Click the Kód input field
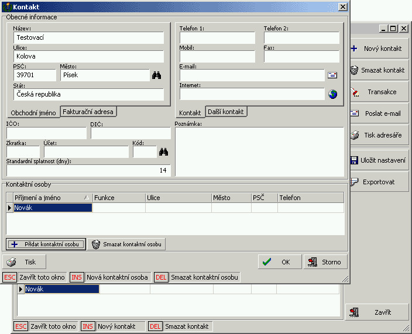 click(x=145, y=151)
